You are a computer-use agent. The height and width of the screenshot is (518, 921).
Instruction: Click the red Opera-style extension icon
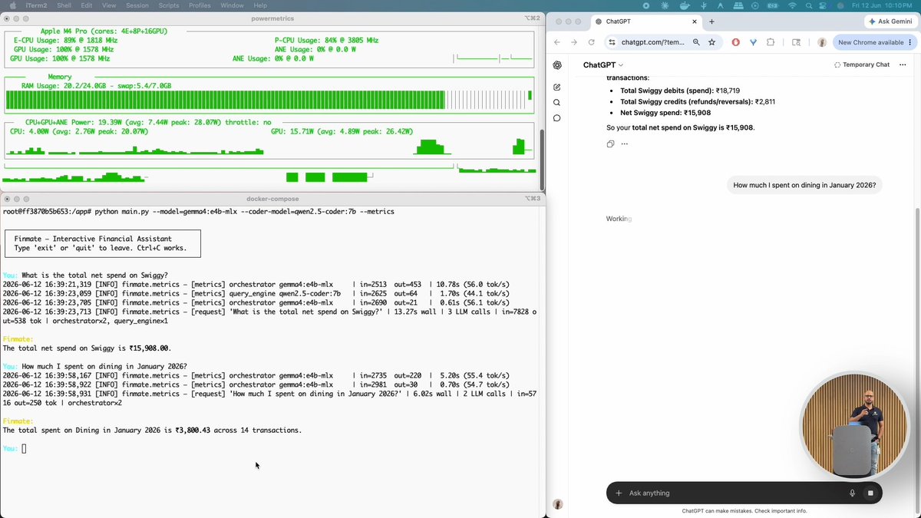coord(736,42)
